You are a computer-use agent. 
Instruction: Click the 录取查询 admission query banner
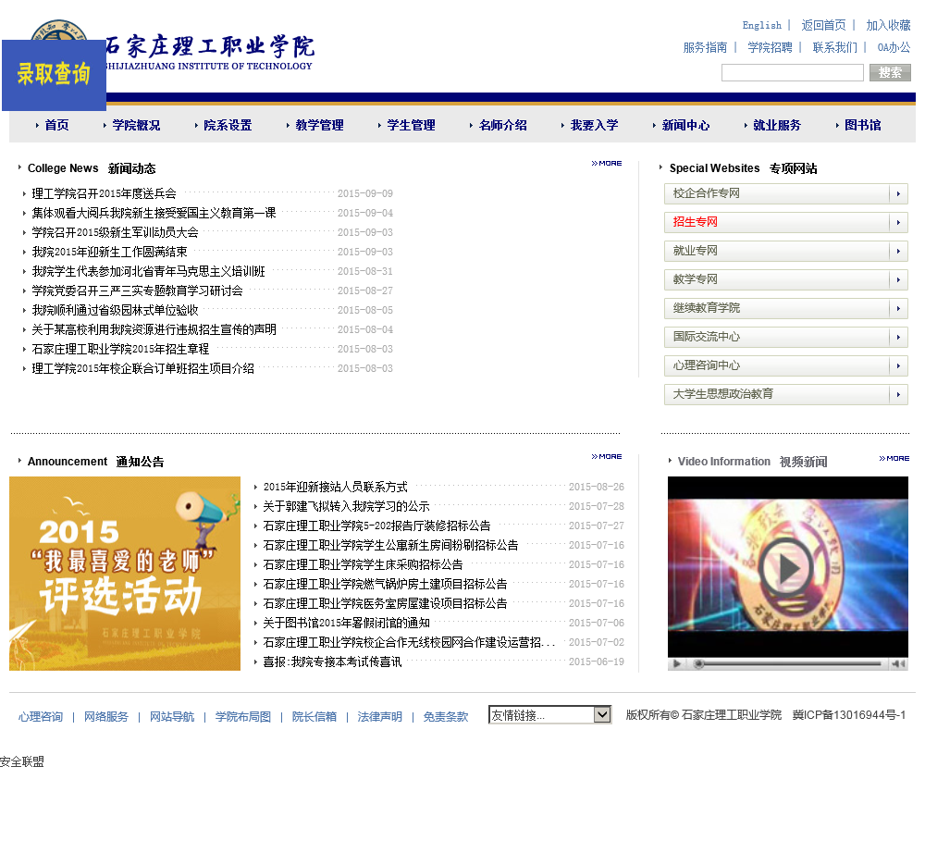[54, 75]
